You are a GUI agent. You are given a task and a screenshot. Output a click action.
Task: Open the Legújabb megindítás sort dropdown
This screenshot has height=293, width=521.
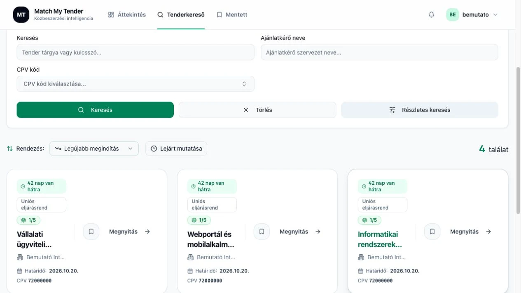point(94,149)
